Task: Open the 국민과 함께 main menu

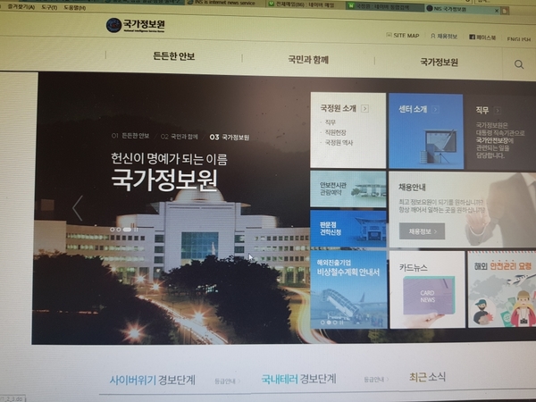Action: coord(308,60)
